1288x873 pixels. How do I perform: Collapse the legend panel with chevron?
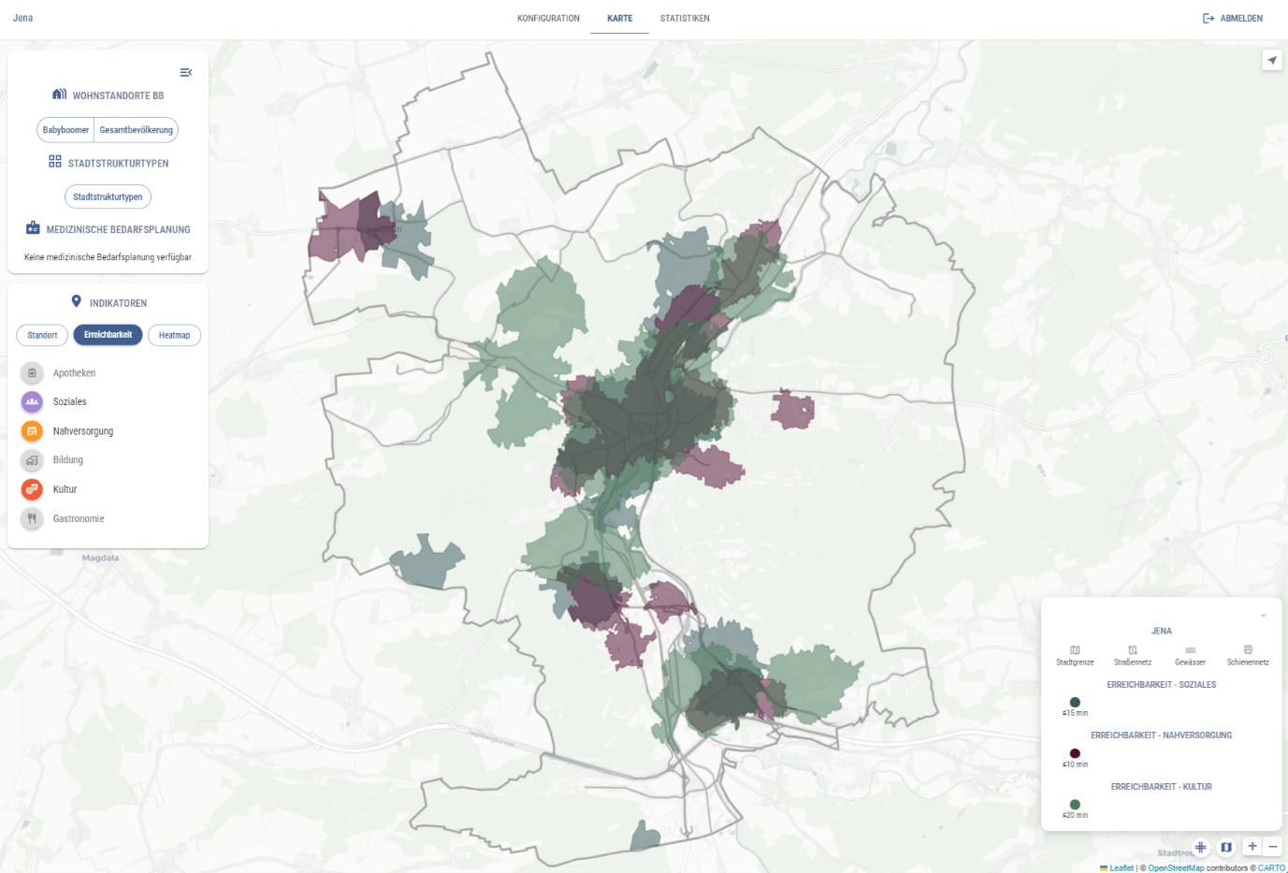pyautogui.click(x=1263, y=616)
